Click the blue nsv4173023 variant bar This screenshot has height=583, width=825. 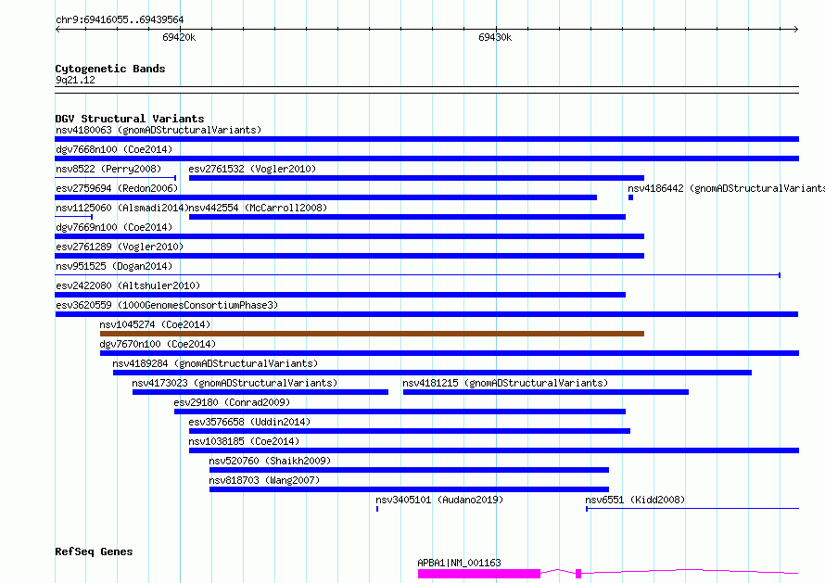coord(260,392)
